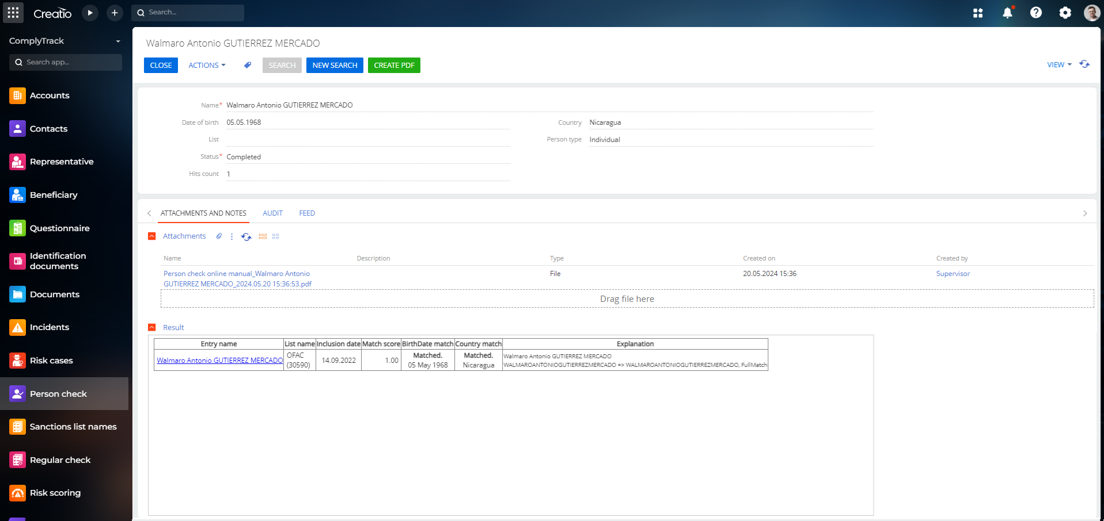Click the tag filter icon near Actions

click(x=247, y=65)
